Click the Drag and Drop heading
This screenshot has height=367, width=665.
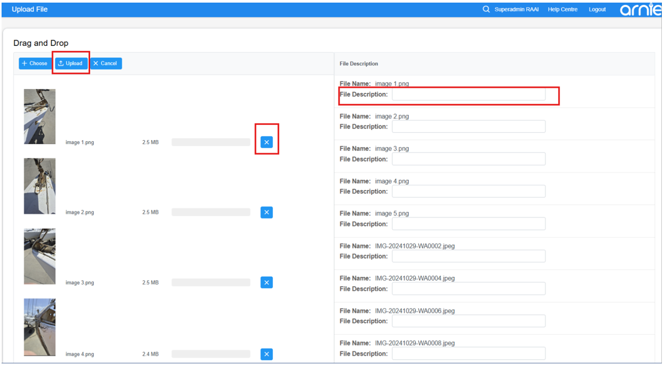(41, 43)
